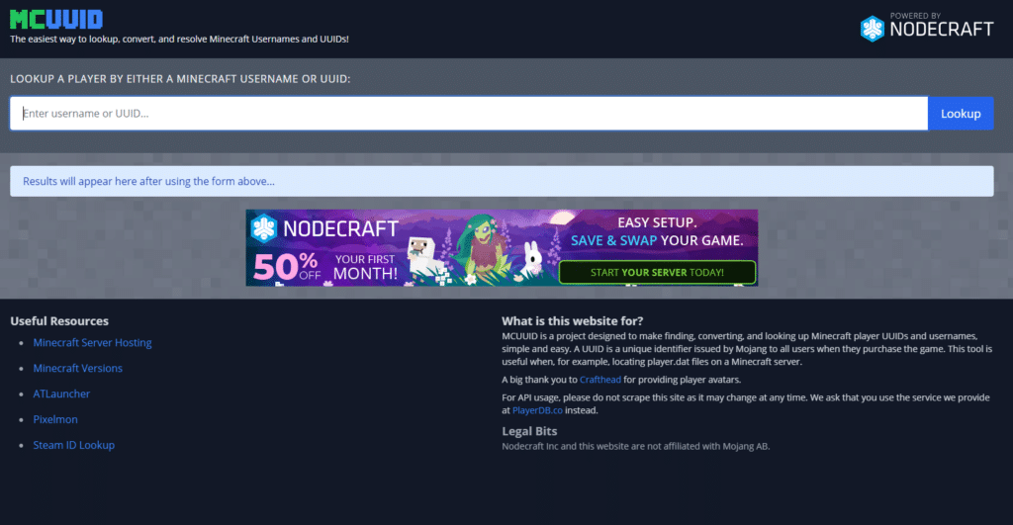This screenshot has width=1013, height=525.
Task: Follow the PlayerDB.co link
Action: (x=537, y=410)
